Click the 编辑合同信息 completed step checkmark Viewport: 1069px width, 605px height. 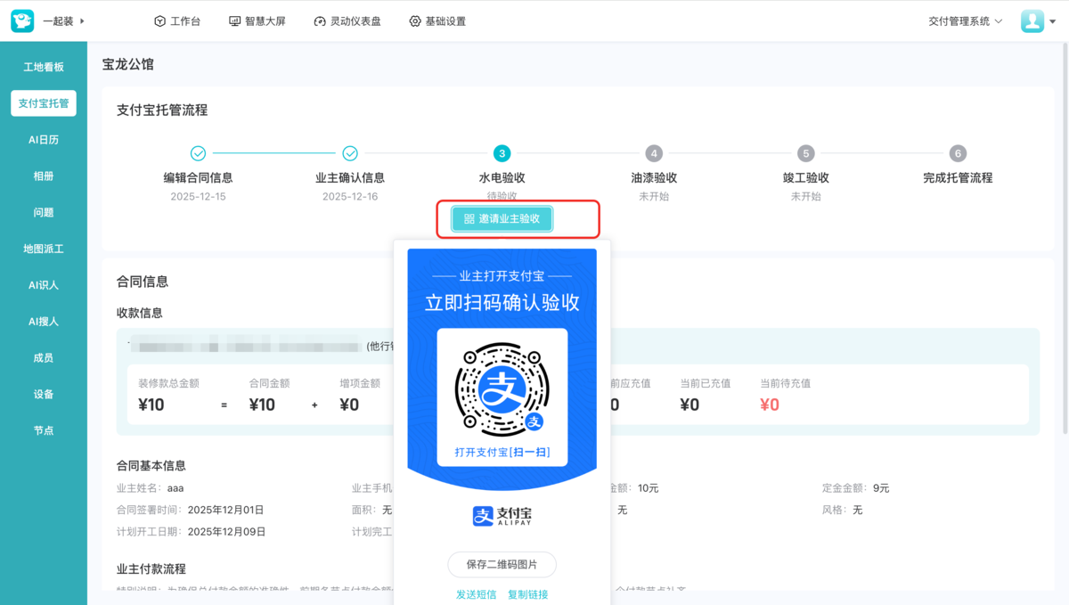(x=199, y=153)
